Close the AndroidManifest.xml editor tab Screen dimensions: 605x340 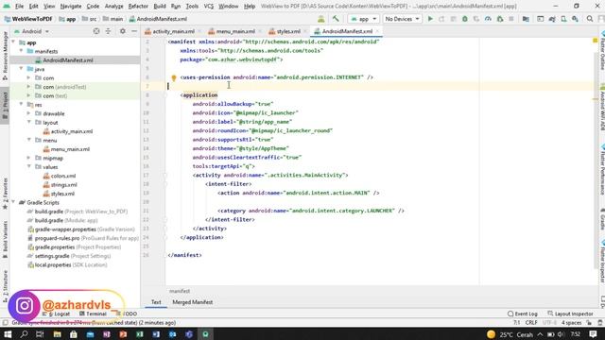click(x=377, y=31)
